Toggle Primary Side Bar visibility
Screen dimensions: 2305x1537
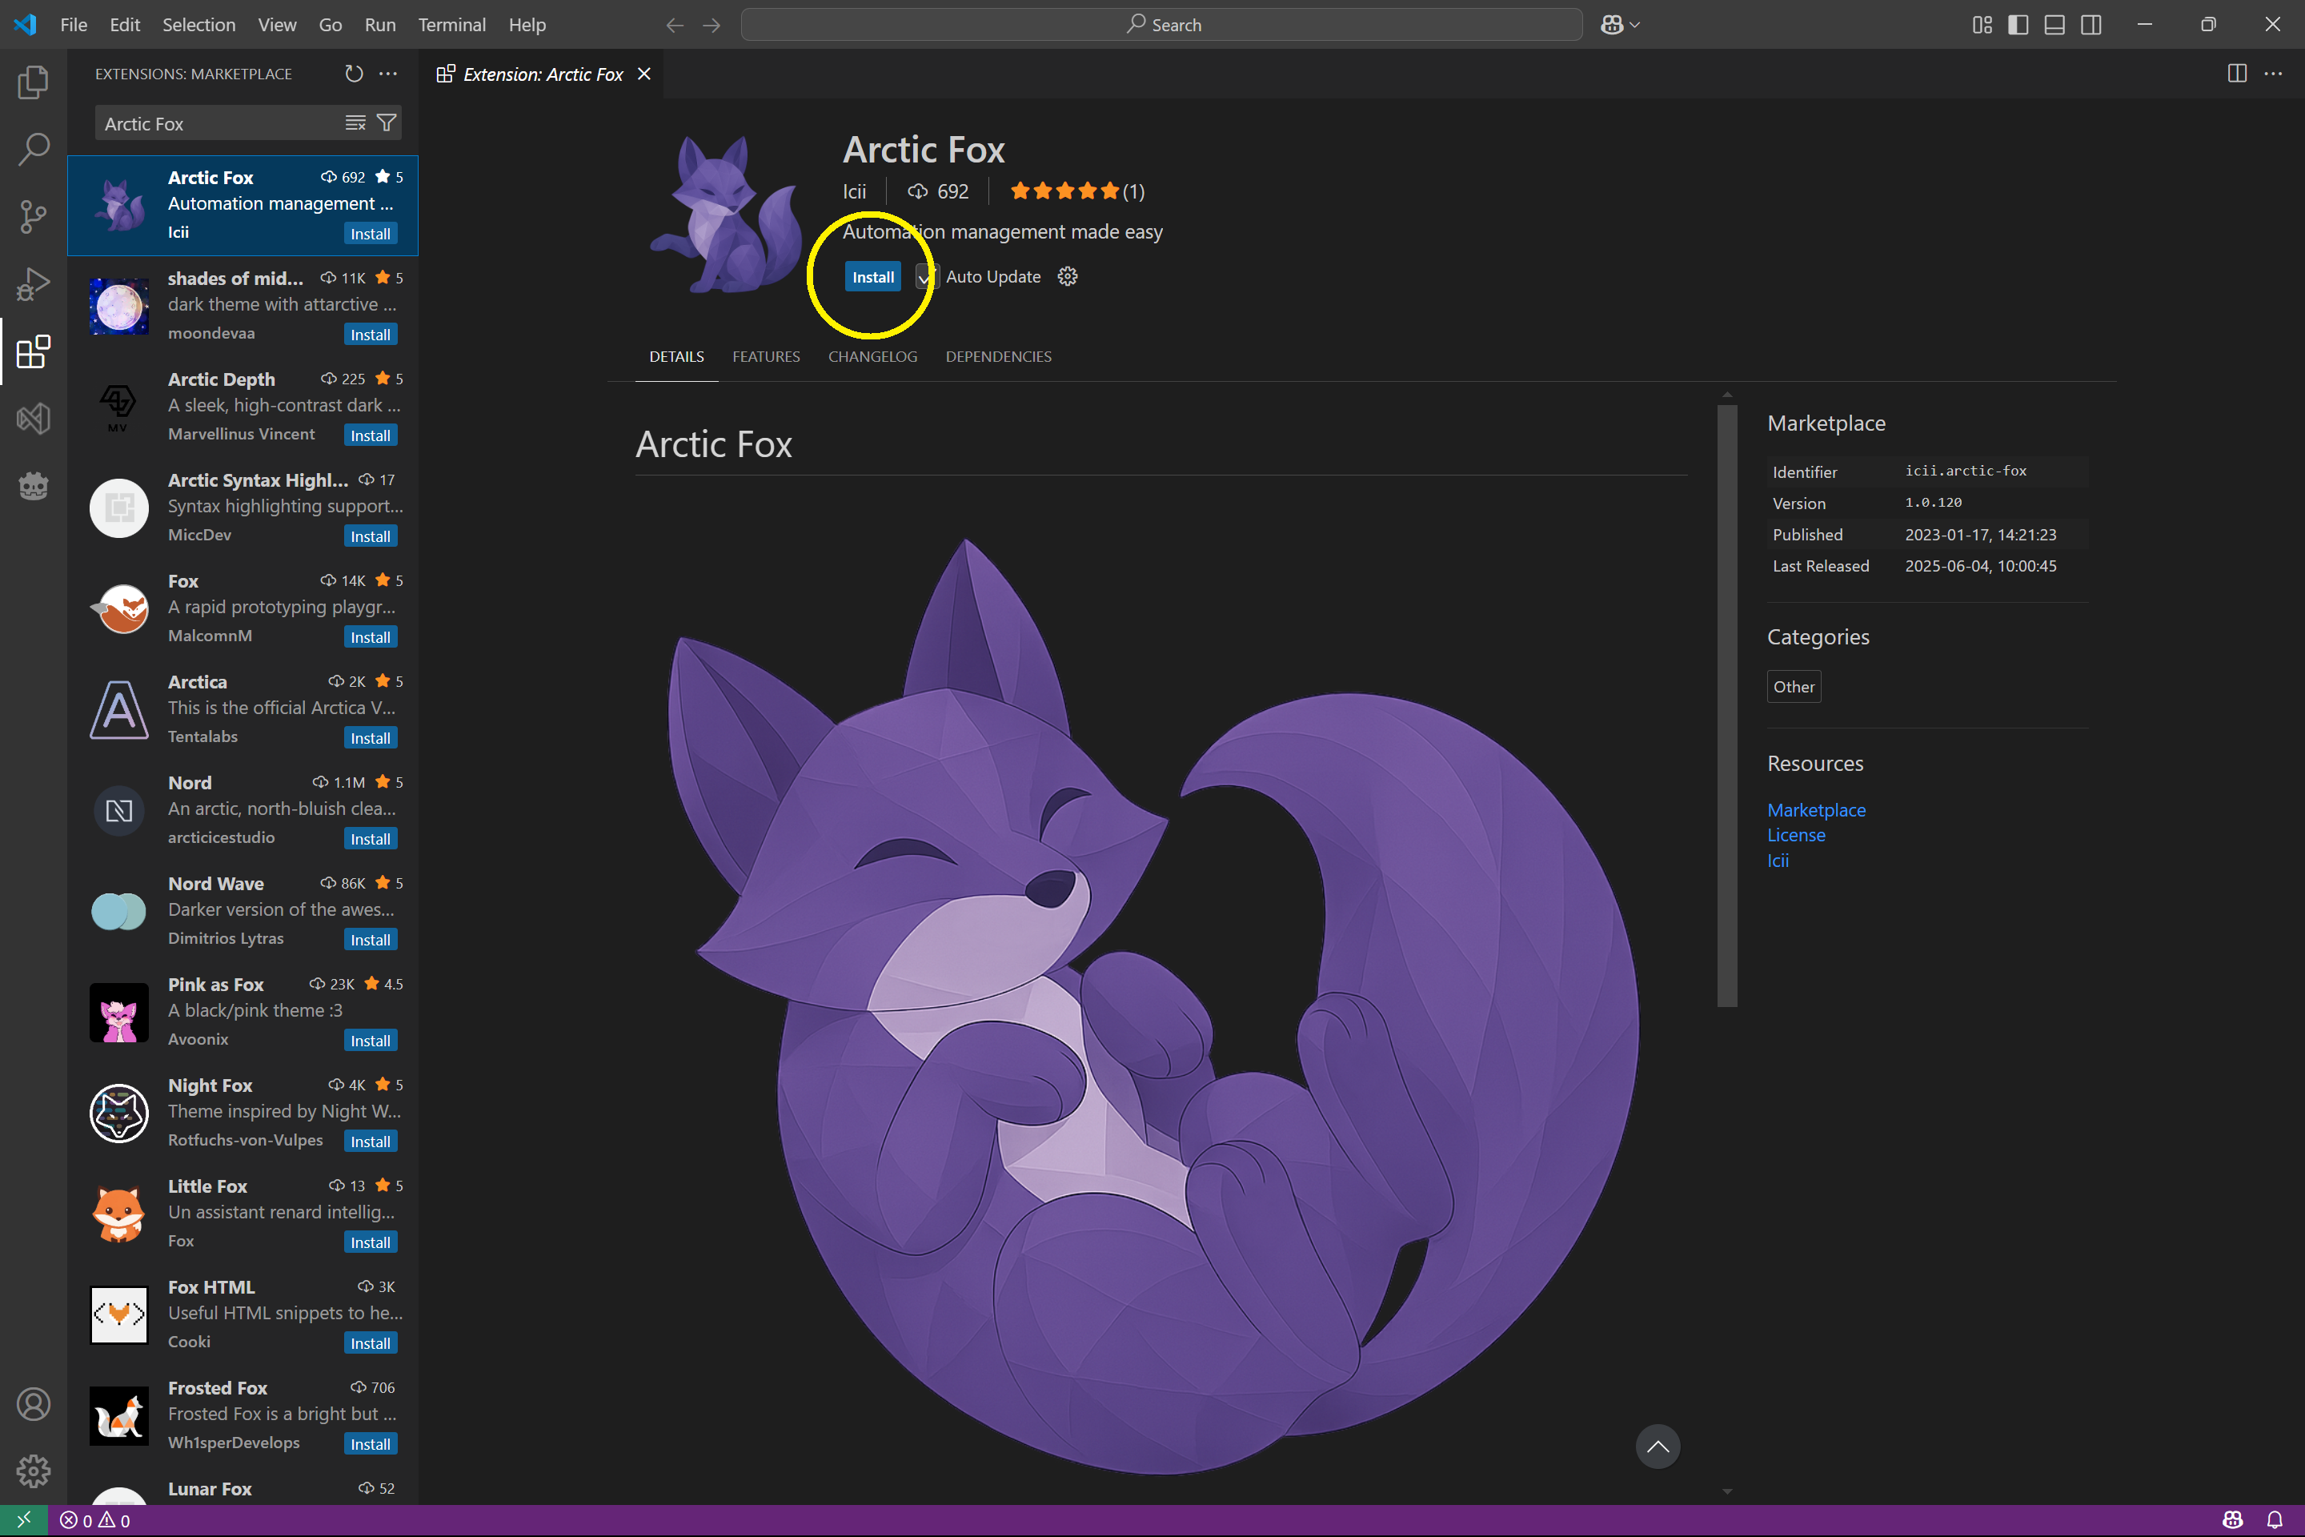[2018, 25]
